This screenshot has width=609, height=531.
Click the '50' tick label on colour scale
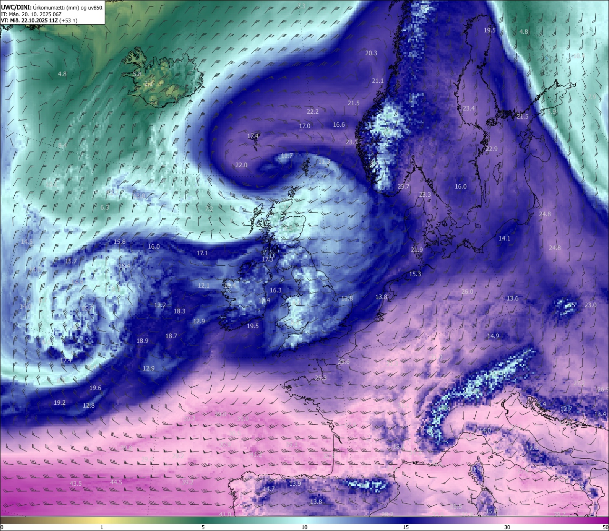[605, 527]
